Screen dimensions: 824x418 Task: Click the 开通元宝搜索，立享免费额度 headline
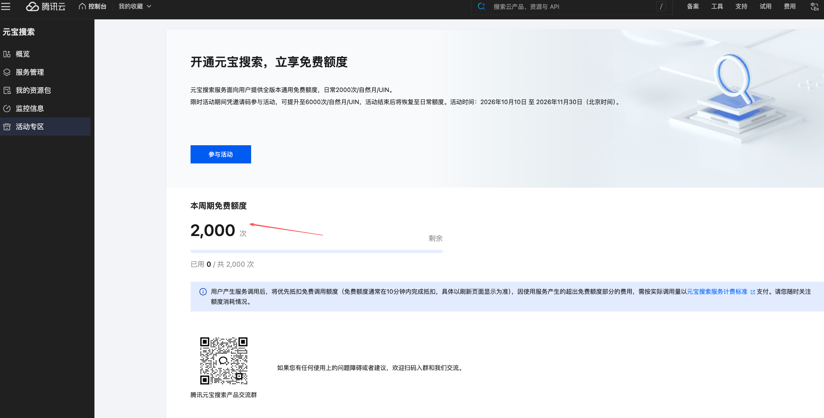pos(269,62)
